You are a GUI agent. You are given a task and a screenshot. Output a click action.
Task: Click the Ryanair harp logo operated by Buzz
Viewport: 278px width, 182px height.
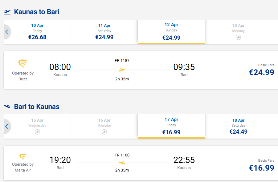click(x=23, y=64)
